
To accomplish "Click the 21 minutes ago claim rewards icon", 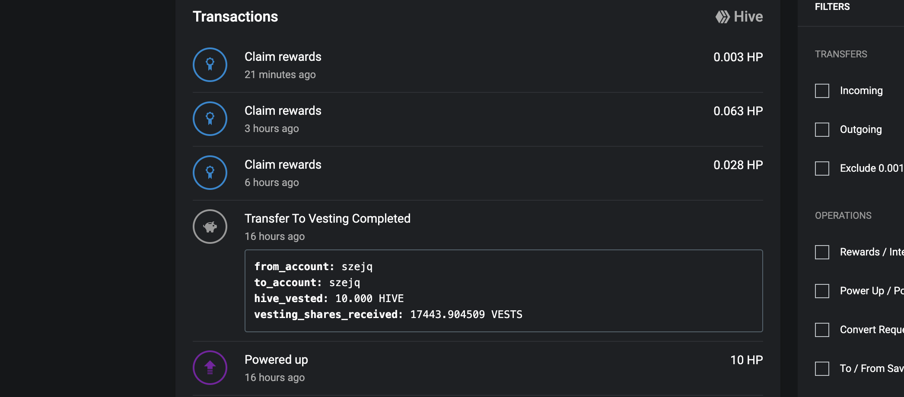I will coord(210,65).
